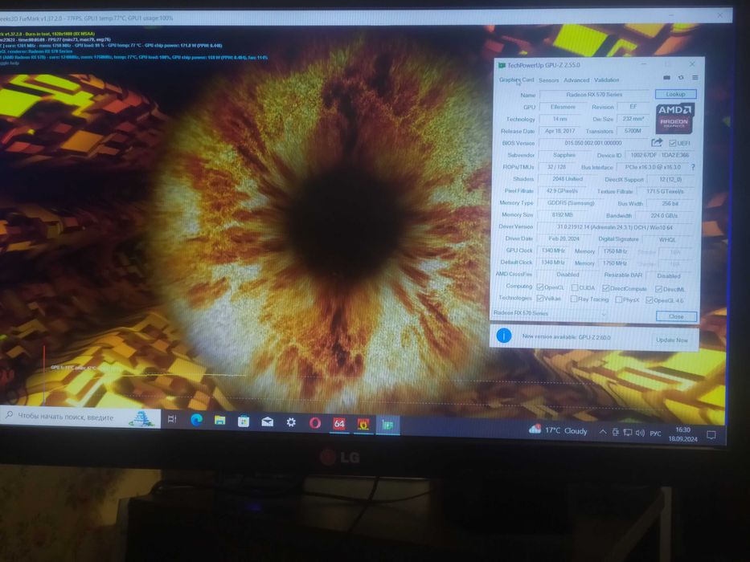
Task: Open Task View from the taskbar
Action: coord(172,419)
